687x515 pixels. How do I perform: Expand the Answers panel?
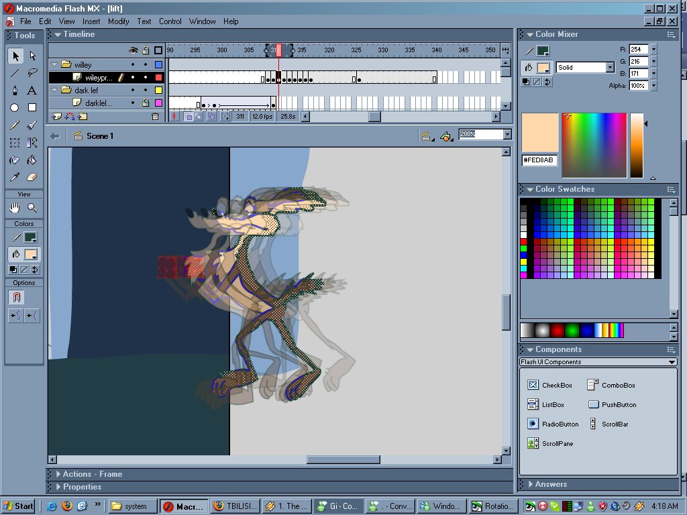tap(531, 484)
